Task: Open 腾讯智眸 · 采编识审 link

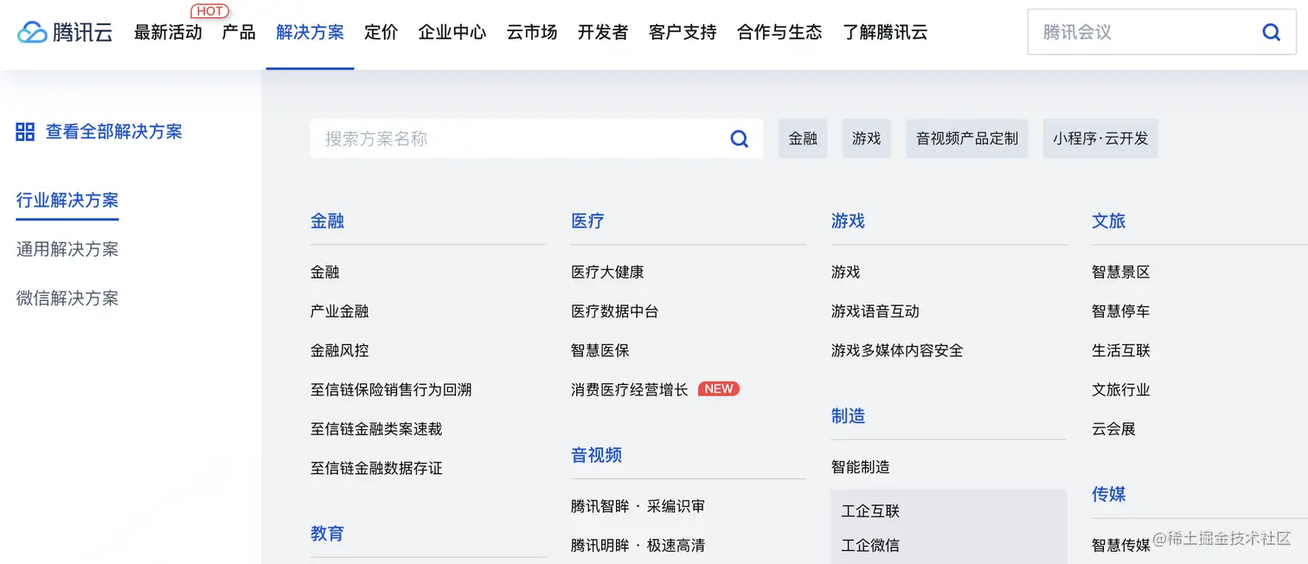Action: (x=638, y=507)
